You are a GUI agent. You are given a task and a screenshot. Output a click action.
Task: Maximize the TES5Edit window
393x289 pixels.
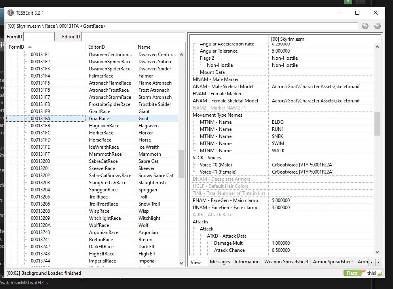pos(357,13)
